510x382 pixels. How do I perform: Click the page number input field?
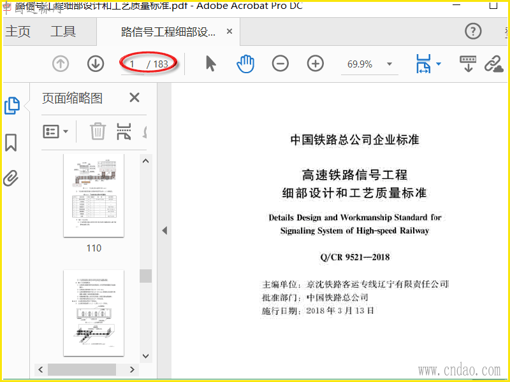[x=133, y=64]
